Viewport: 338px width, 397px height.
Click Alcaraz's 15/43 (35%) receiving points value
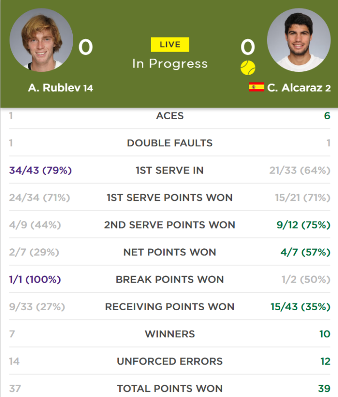tap(300, 307)
